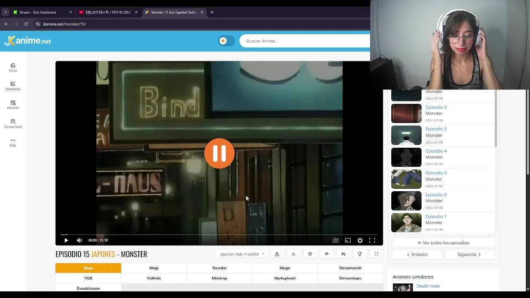The height and width of the screenshot is (298, 530).
Task: Click the Inicio home icon in sidebar
Action: 13,65
